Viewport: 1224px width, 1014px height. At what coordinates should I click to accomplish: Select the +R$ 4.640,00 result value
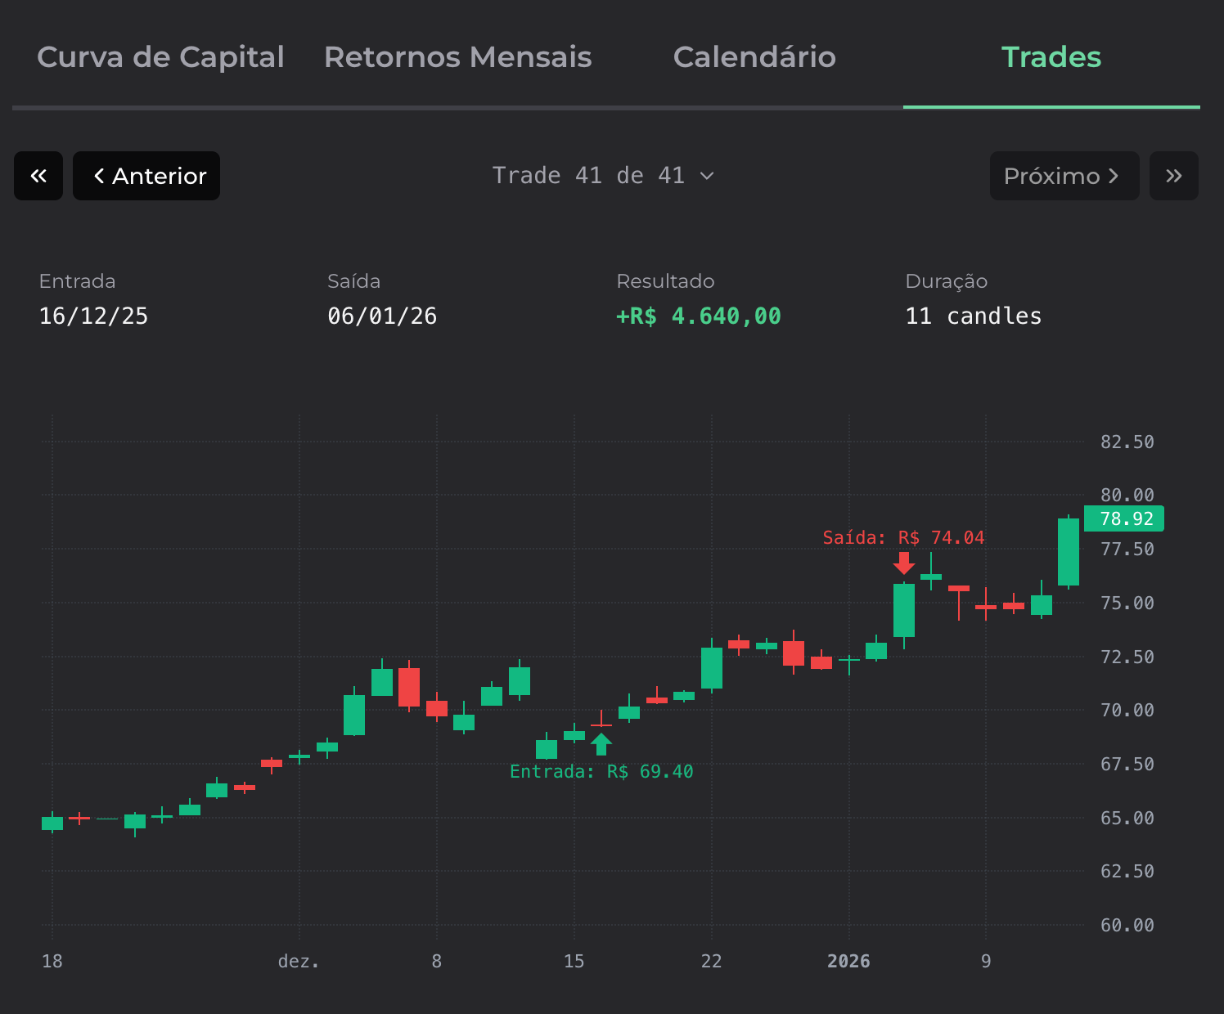[x=698, y=316]
